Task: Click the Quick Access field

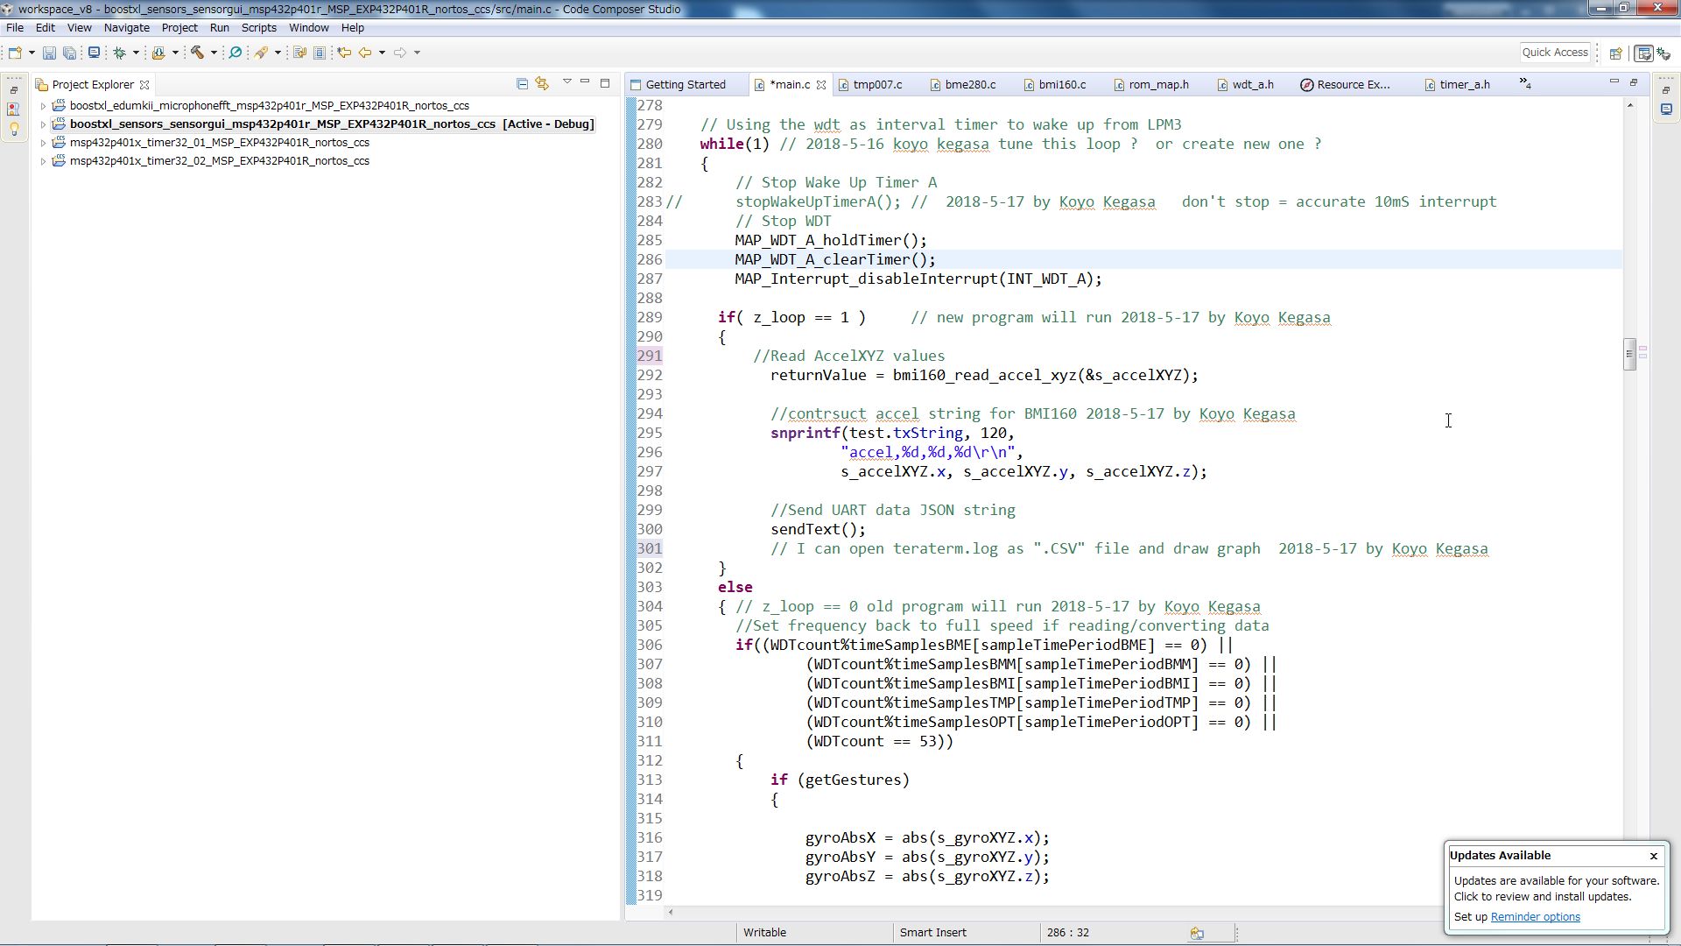Action: [x=1554, y=53]
